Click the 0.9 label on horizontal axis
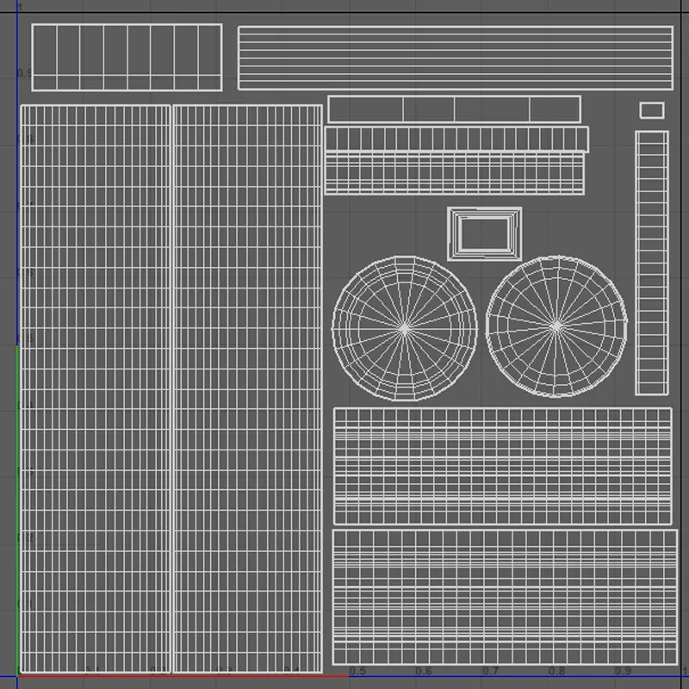 click(x=623, y=671)
